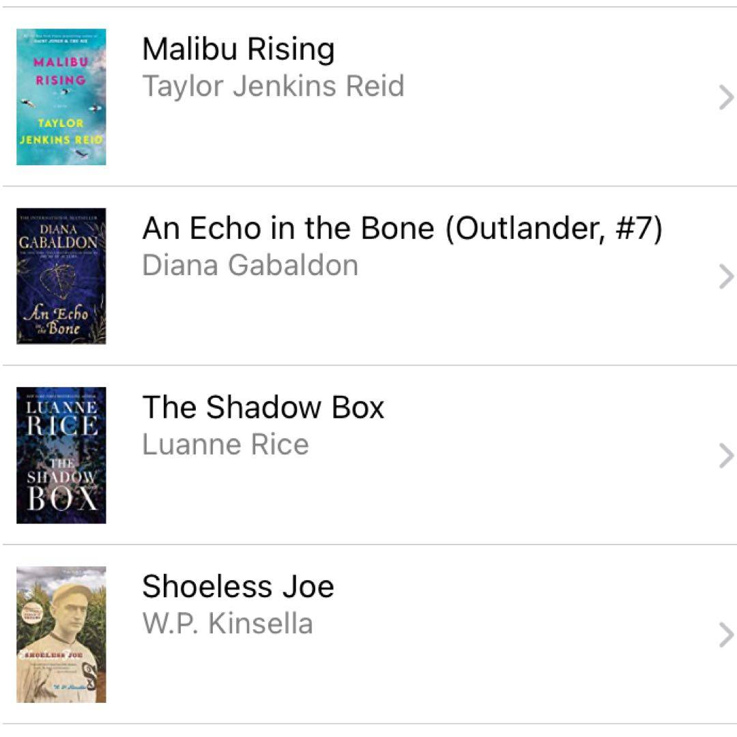Open the Shoeless Joe title

(238, 586)
